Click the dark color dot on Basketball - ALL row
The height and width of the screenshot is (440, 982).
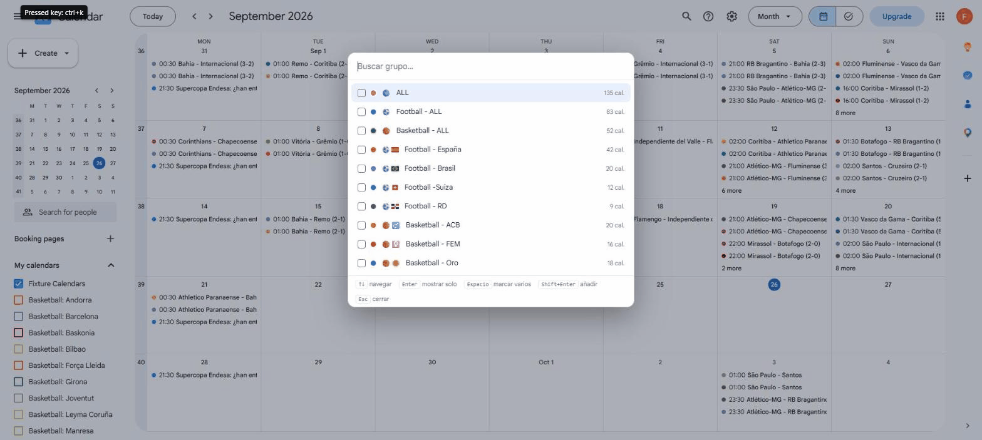pos(373,131)
